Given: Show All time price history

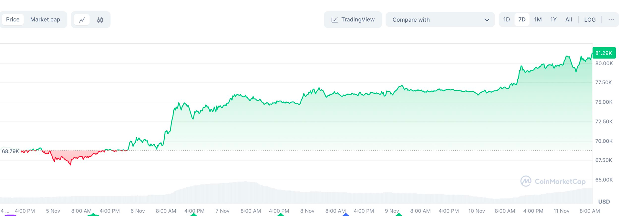Looking at the screenshot, I should coord(569,20).
